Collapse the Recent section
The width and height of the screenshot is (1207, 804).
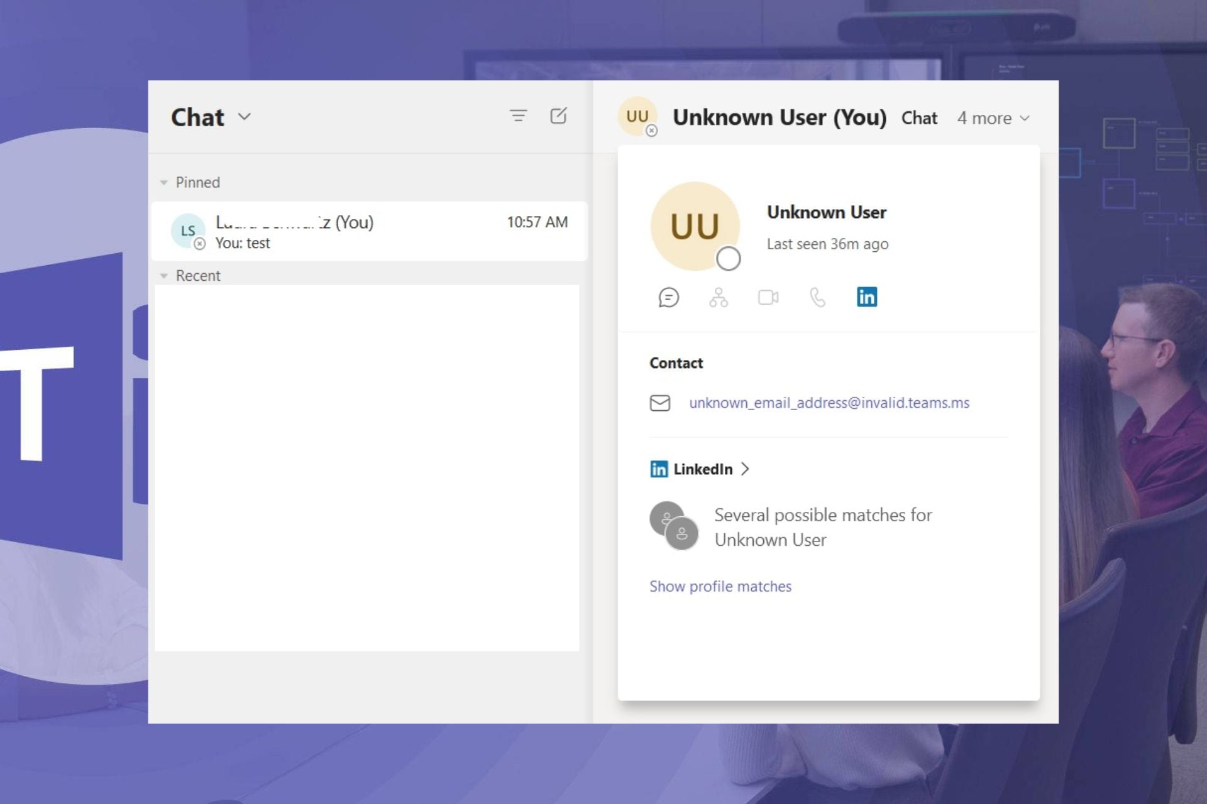pos(165,275)
